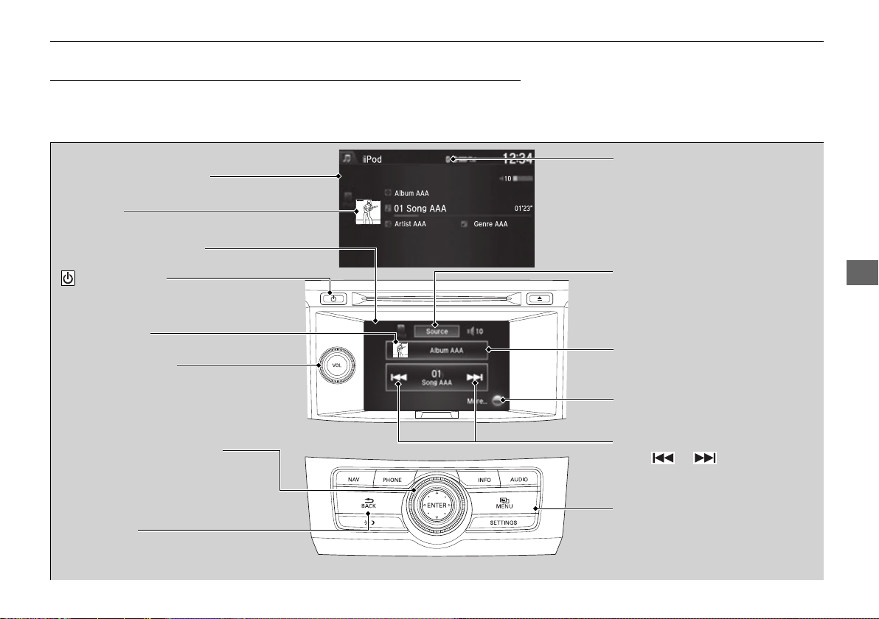This screenshot has width=879, height=619.
Task: Tap the skip forward arrow beside Song AAA
Action: [475, 377]
